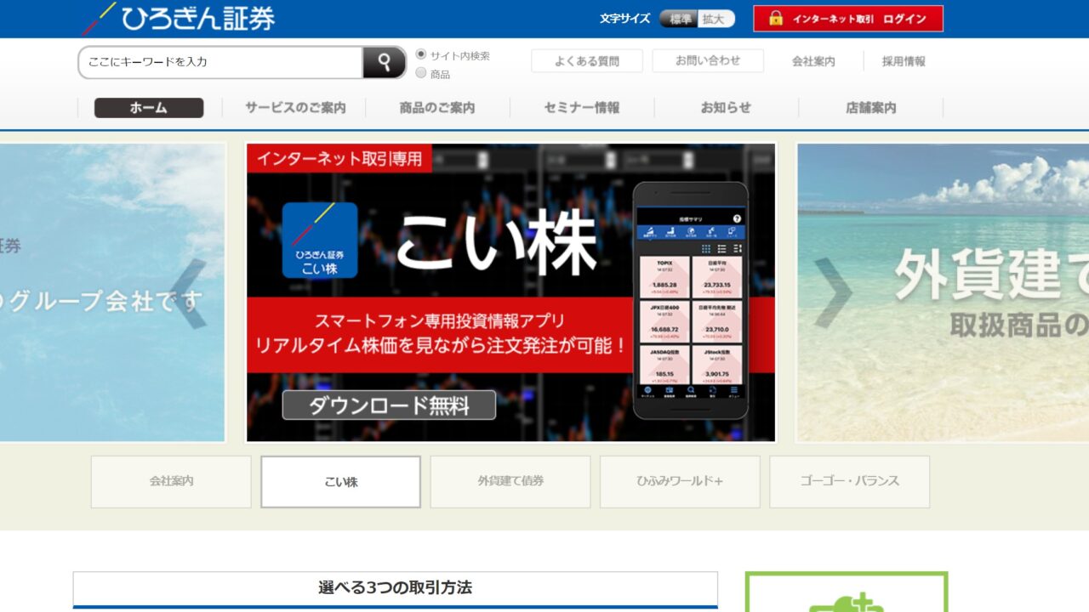Click the よくある質問 button
This screenshot has height=612, width=1089.
pos(587,61)
